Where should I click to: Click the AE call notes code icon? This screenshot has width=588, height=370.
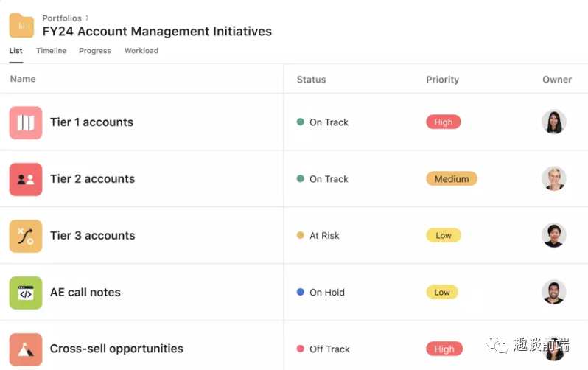click(26, 293)
